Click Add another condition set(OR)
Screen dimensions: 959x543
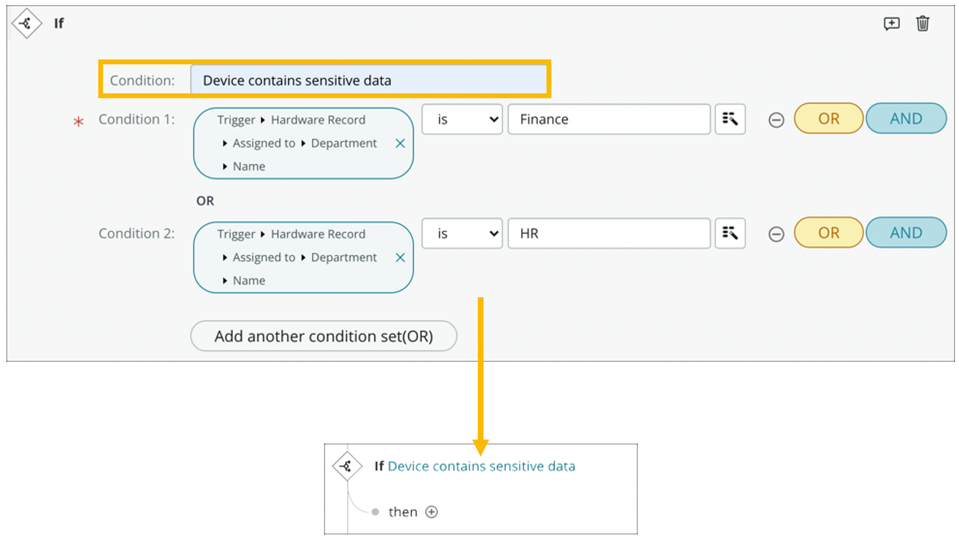click(323, 336)
